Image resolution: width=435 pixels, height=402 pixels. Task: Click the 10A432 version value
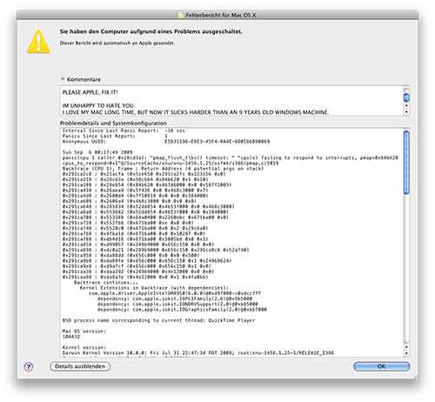pos(71,337)
